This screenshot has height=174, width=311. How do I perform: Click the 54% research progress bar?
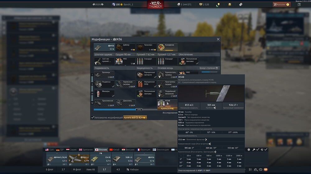(136, 109)
